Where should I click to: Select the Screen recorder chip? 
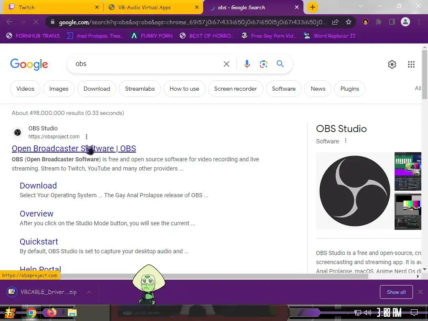point(235,89)
